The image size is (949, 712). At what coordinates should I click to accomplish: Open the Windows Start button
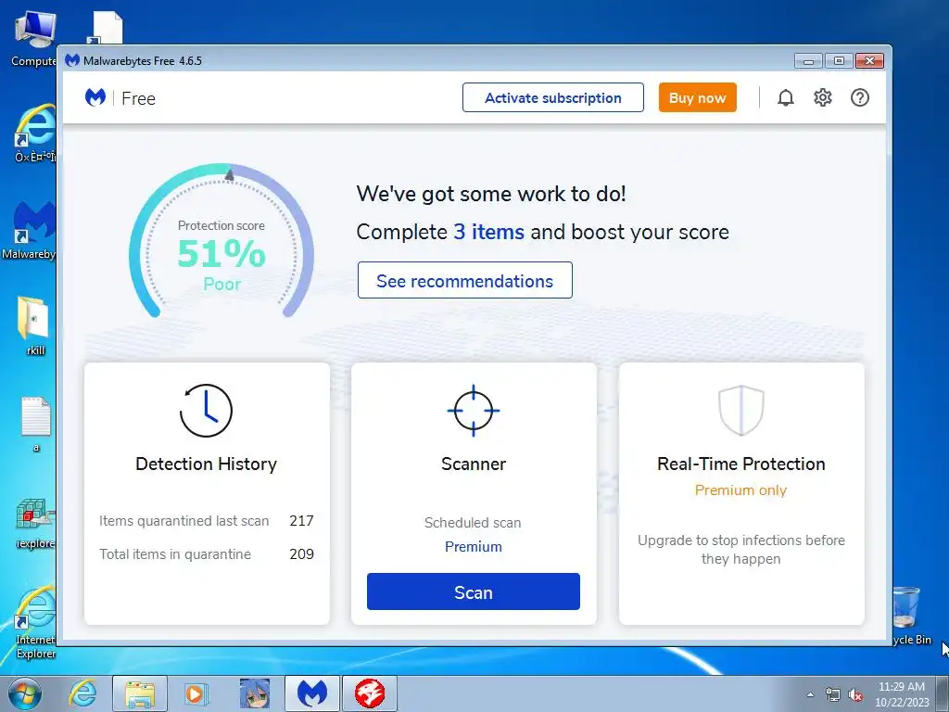click(x=25, y=693)
